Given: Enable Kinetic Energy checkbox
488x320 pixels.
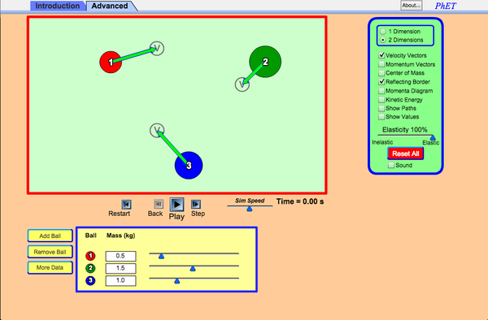Looking at the screenshot, I should coord(381,100).
